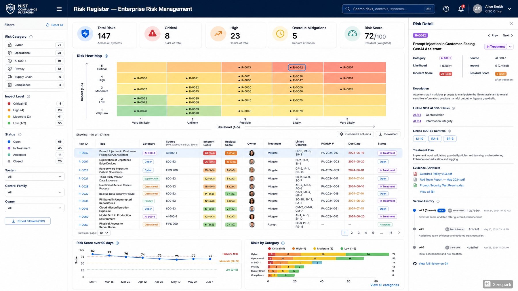Select Supply Chain risk category filter
This screenshot has width=518, height=291.
(x=35, y=77)
